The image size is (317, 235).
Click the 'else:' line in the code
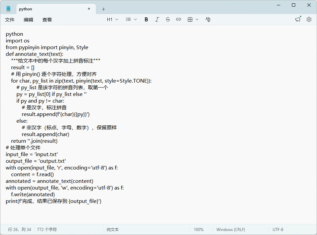point(22,121)
